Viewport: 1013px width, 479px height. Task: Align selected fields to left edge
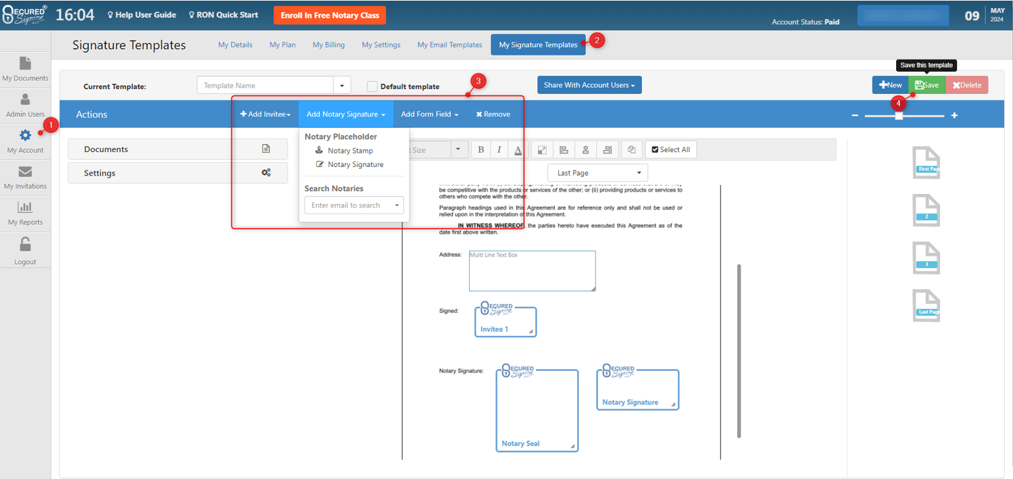564,149
